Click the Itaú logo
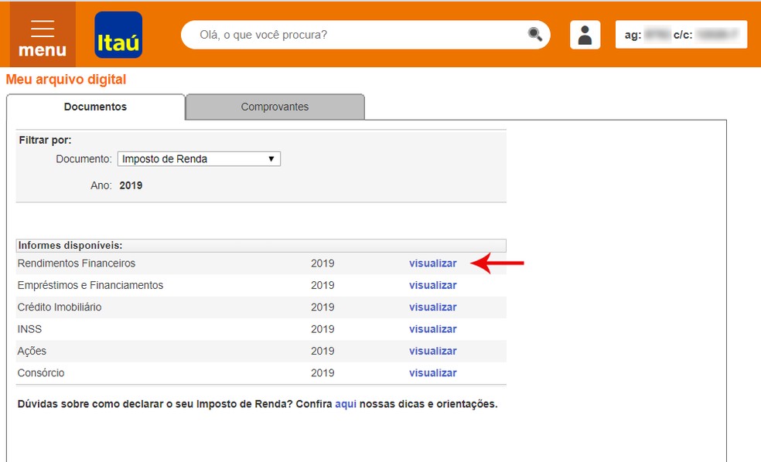This screenshot has width=761, height=462. (x=118, y=35)
